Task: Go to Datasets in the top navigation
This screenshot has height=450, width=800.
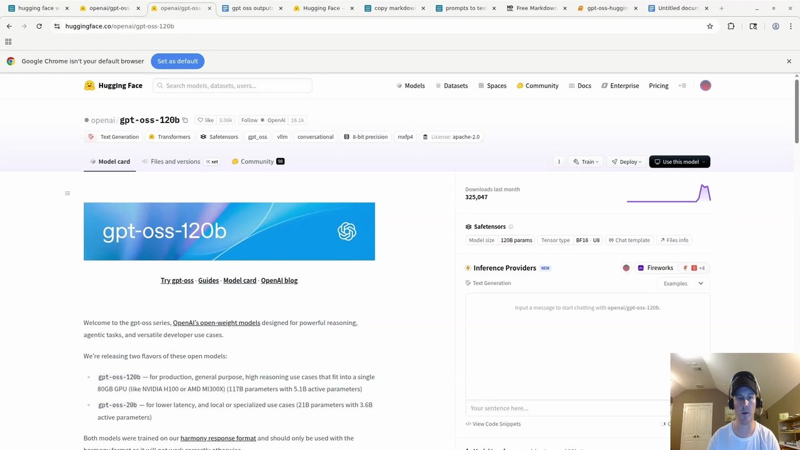Action: click(x=452, y=86)
